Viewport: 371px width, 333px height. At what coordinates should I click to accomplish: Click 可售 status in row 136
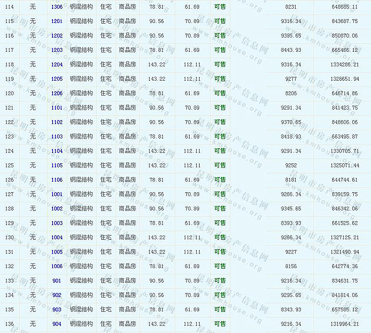click(220, 324)
